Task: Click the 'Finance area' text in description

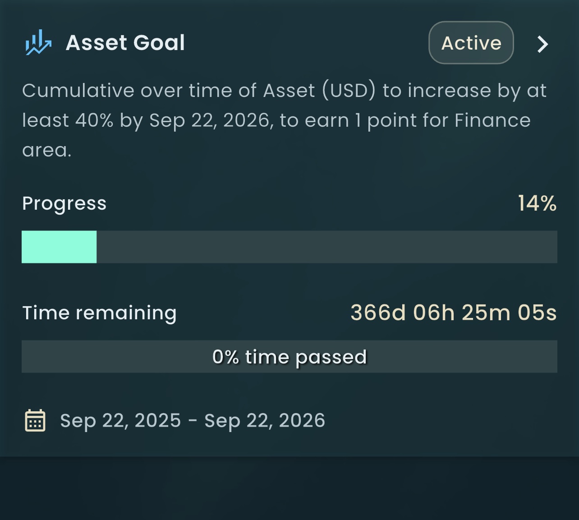Action: [x=492, y=120]
